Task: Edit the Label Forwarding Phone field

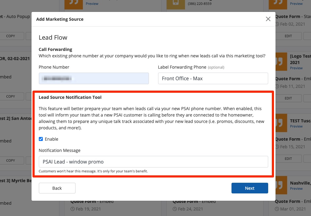Action: click(213, 78)
